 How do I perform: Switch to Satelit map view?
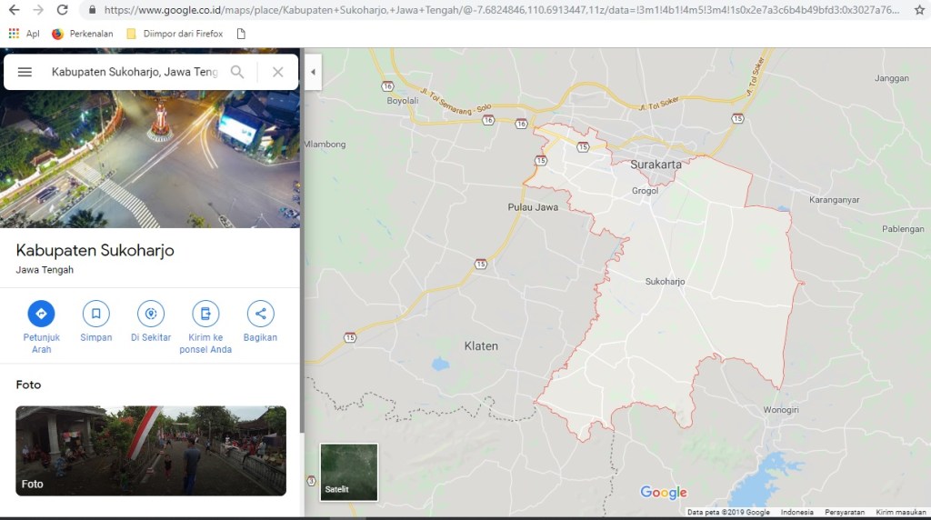(x=348, y=472)
